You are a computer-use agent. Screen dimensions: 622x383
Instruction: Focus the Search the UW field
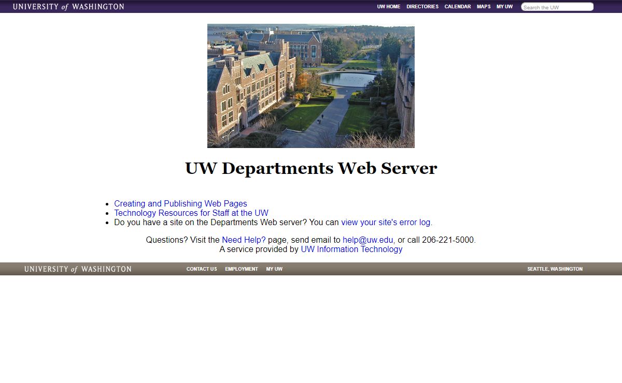pos(557,7)
